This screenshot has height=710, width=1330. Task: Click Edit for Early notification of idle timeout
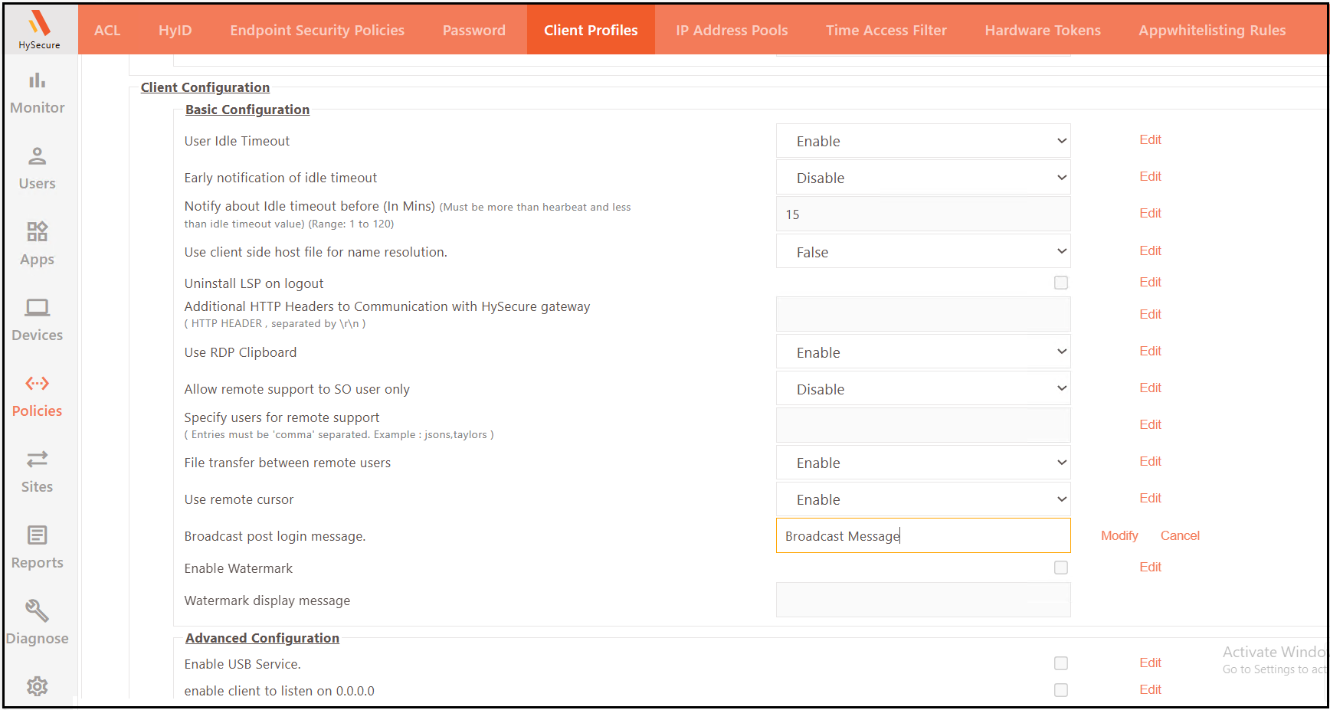(1150, 176)
